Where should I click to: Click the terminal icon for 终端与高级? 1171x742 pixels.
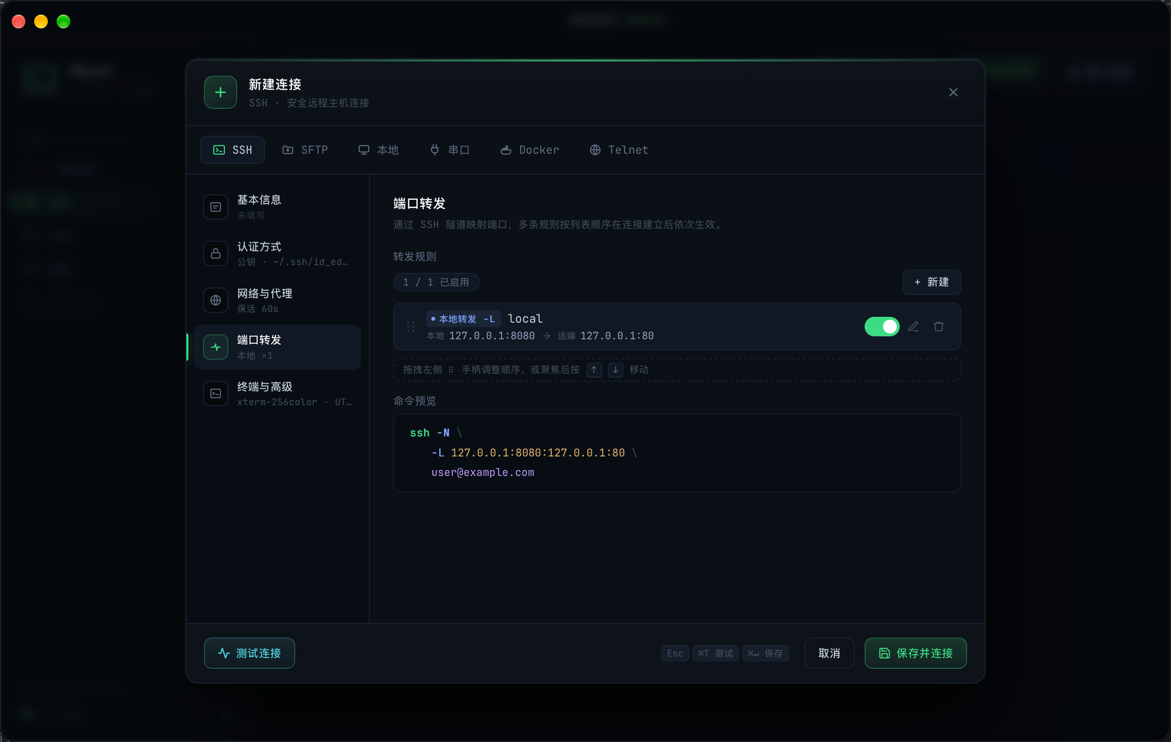pyautogui.click(x=216, y=393)
